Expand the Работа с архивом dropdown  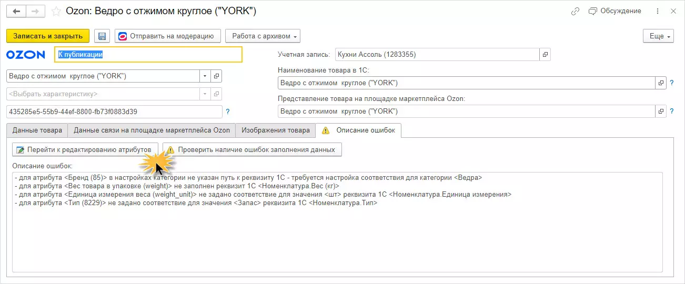tap(263, 36)
